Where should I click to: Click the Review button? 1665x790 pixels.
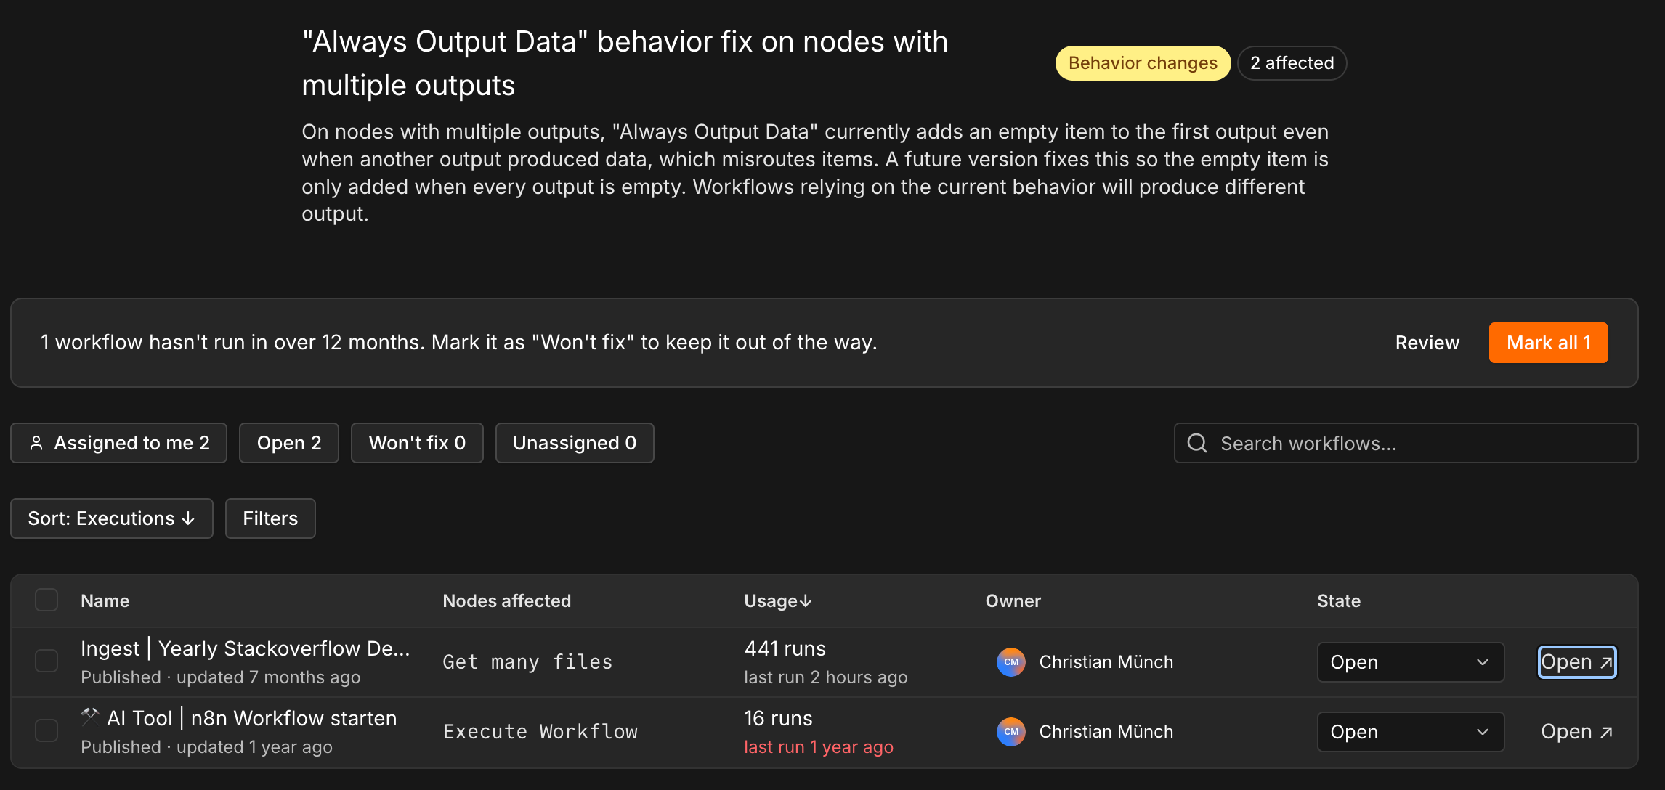click(x=1427, y=343)
